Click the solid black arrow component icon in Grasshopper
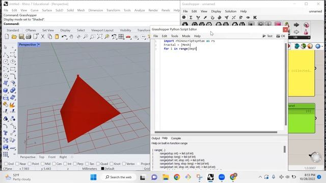This screenshot has width=326, height=183. 296,25
